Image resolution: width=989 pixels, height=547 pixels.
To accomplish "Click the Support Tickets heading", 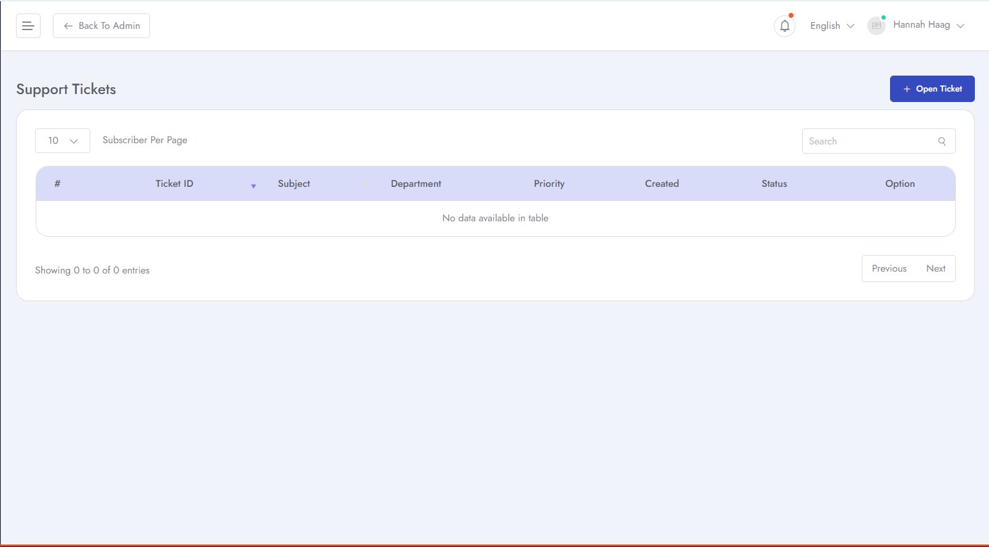I will click(66, 89).
